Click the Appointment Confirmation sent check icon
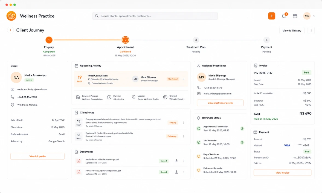Viewport: 322px width, 193px height. [199, 129]
